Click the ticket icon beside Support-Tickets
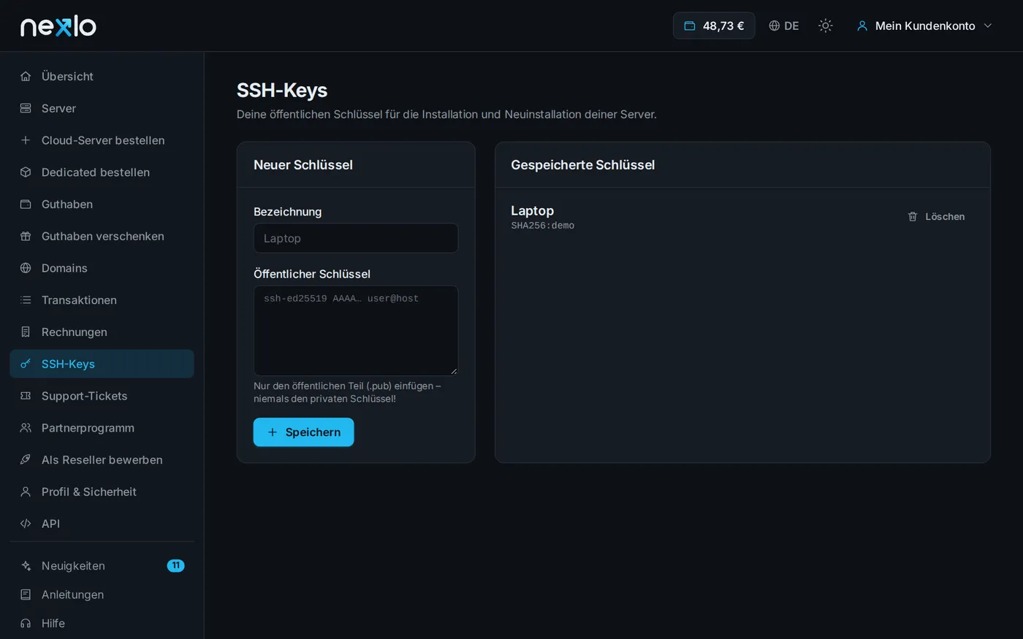The width and height of the screenshot is (1023, 639). coord(26,396)
